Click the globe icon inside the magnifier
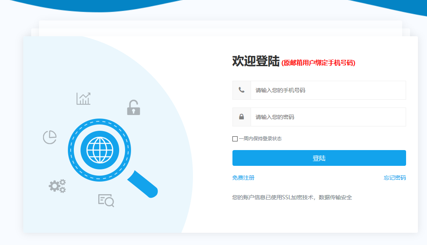Screen dimensions: 427x245 point(100,150)
